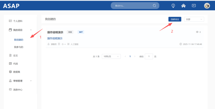The width and height of the screenshot is (215, 109).
Task: Click the 草案 status tag
Action: [70, 32]
